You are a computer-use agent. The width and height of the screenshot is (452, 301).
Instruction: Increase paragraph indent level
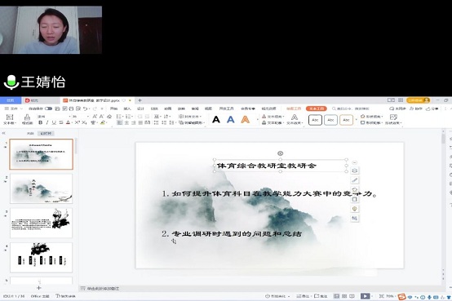[x=147, y=117]
